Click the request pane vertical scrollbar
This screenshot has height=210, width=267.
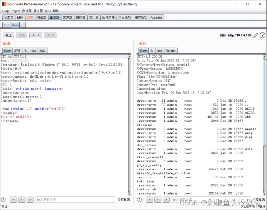(130, 125)
